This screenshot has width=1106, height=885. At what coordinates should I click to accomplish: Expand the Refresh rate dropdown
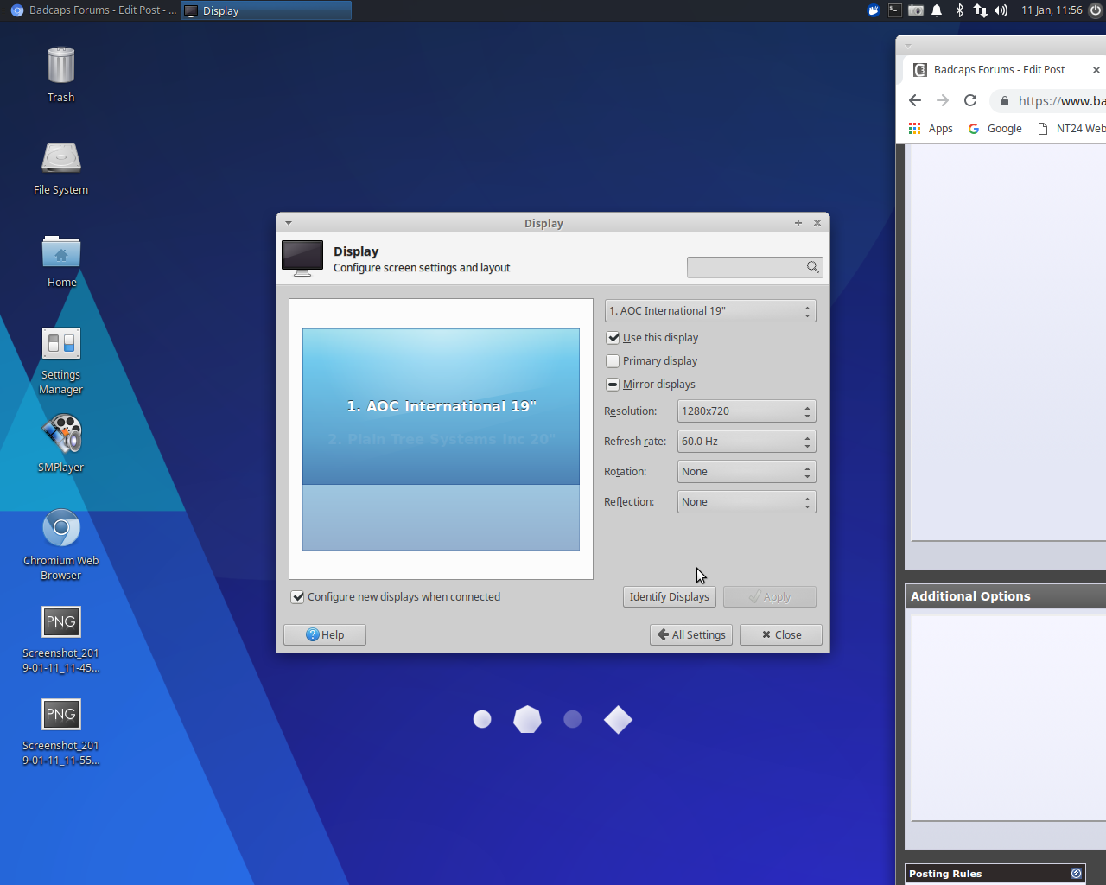click(x=747, y=442)
